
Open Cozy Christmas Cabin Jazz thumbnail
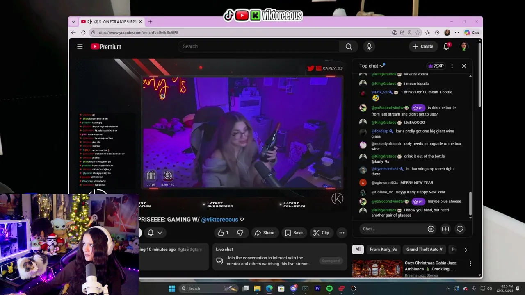point(377,269)
